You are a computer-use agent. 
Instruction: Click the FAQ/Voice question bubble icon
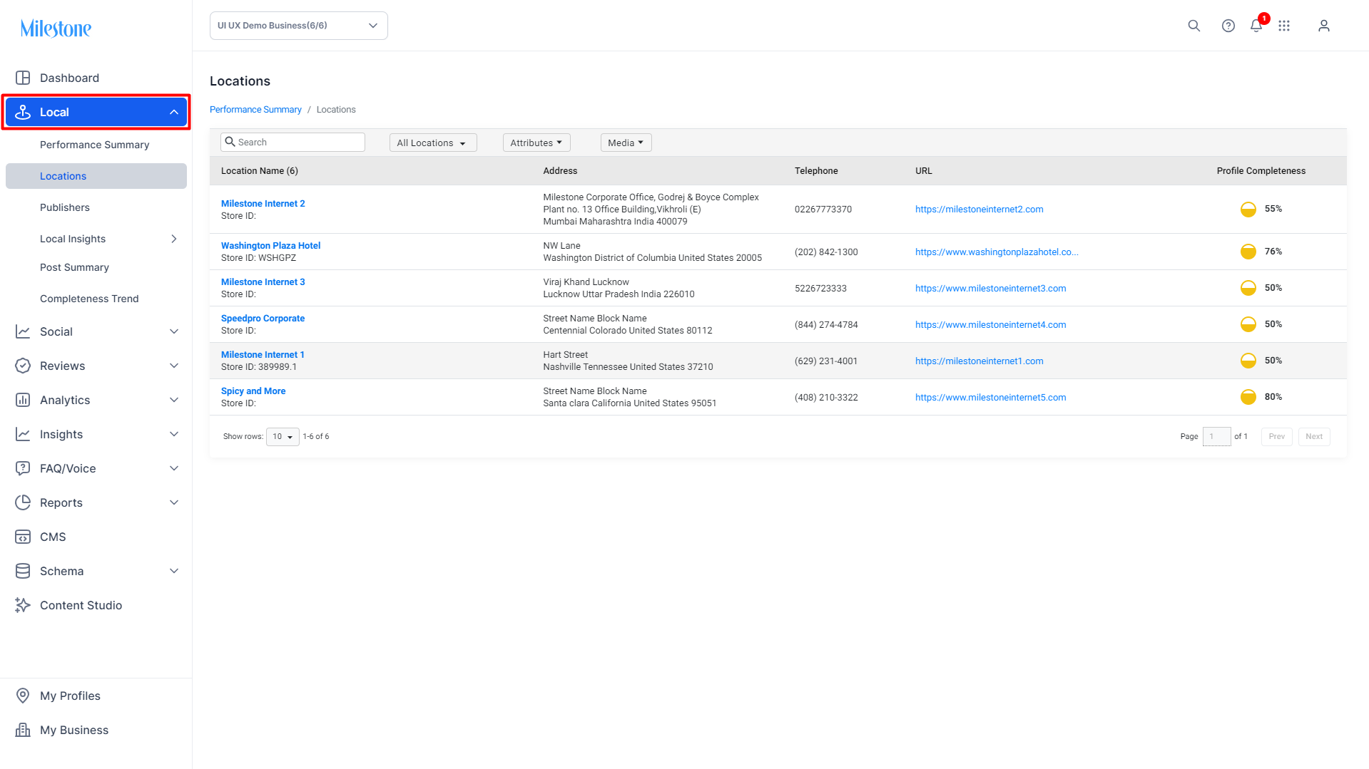[x=23, y=468]
